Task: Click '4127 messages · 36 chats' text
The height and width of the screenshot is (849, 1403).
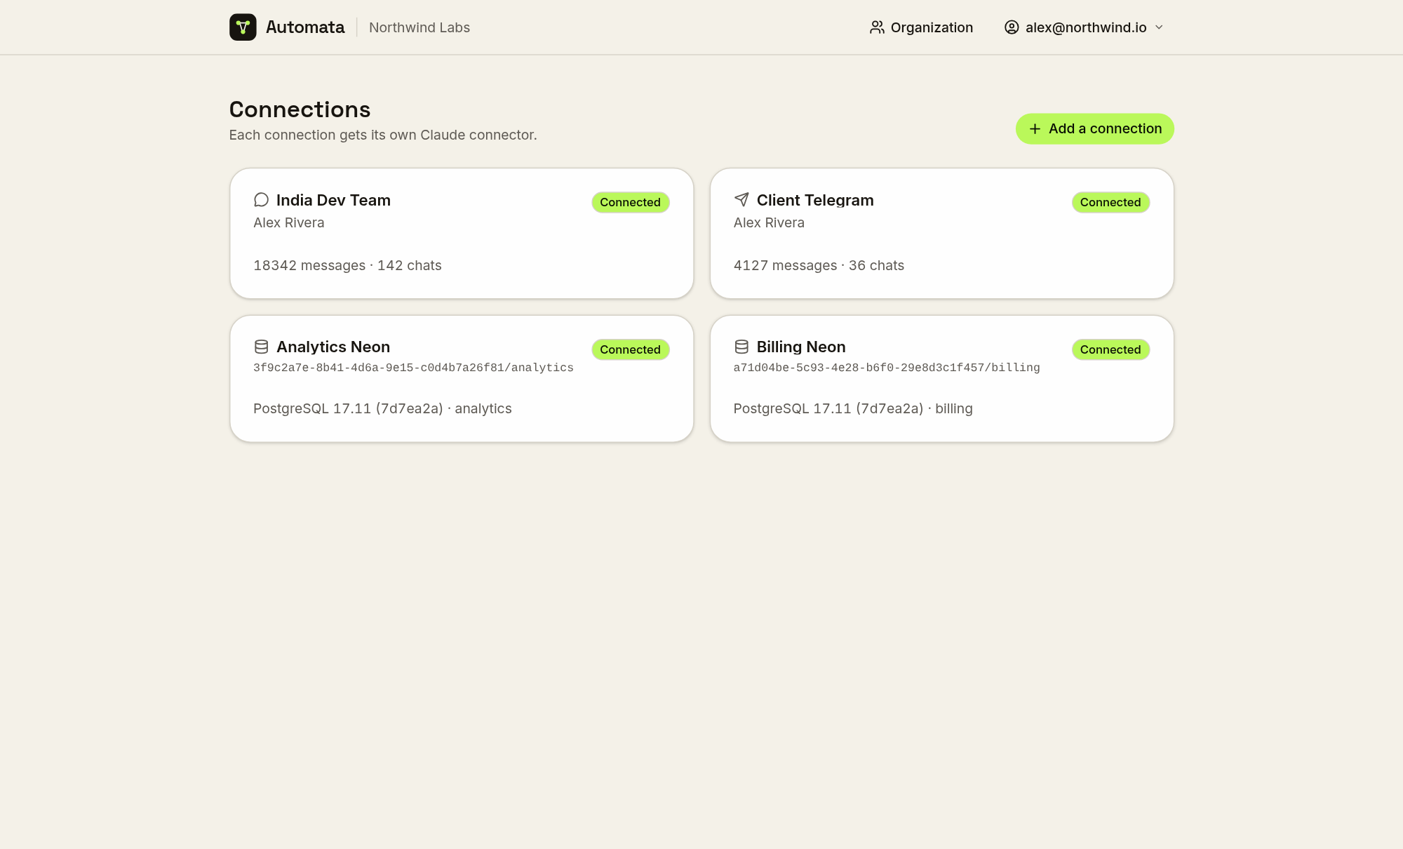Action: [819, 265]
